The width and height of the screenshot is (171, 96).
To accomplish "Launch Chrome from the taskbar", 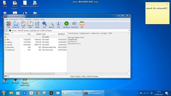I will click(38, 93).
